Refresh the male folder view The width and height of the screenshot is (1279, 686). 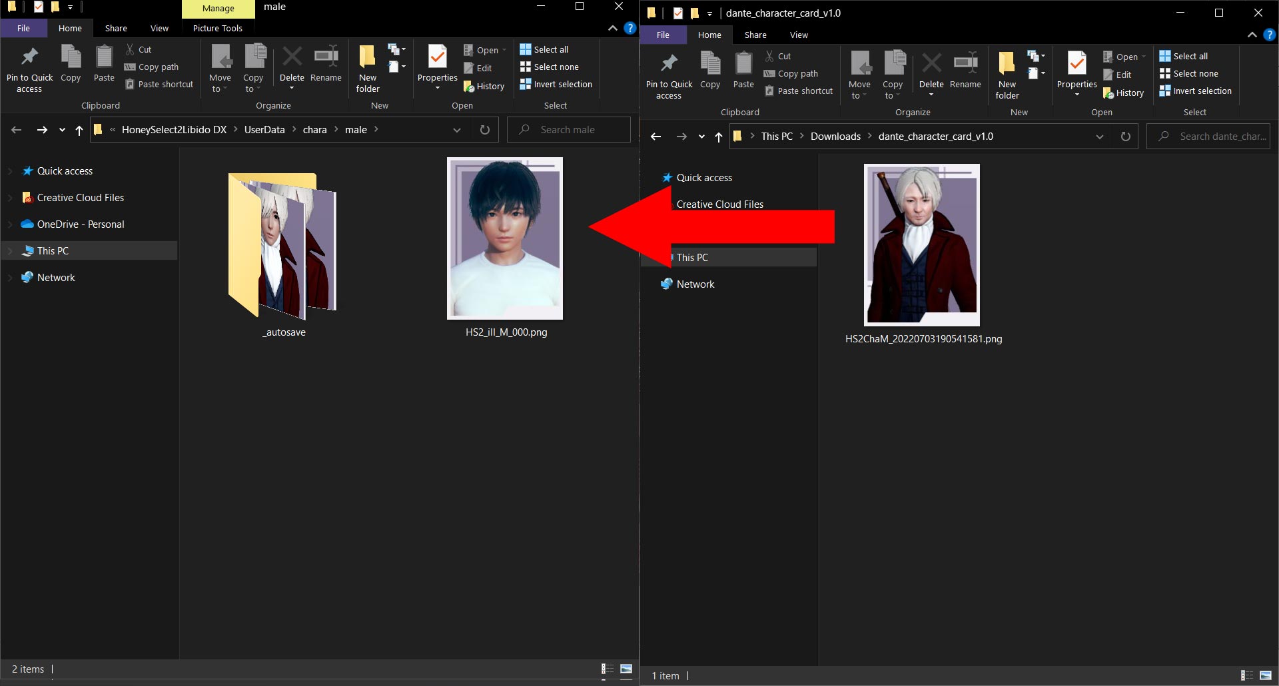485,130
